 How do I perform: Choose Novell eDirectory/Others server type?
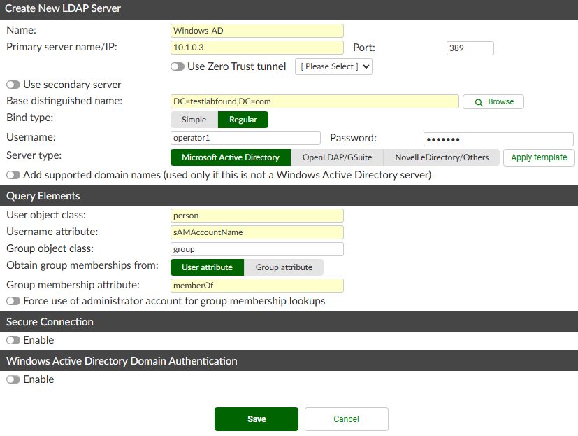click(x=441, y=157)
